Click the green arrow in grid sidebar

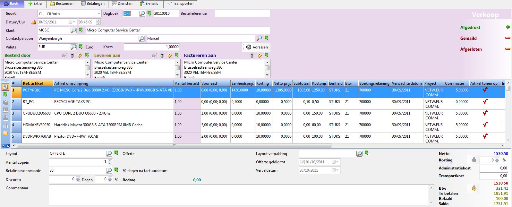[x=5, y=95]
